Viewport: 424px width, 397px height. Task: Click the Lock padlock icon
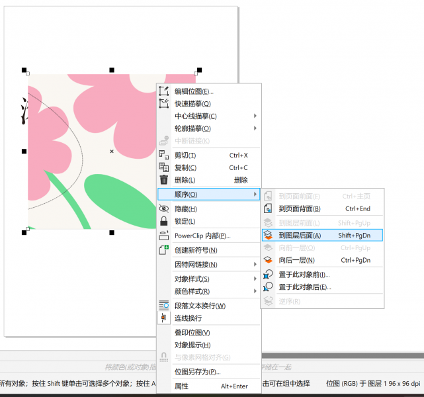click(164, 221)
